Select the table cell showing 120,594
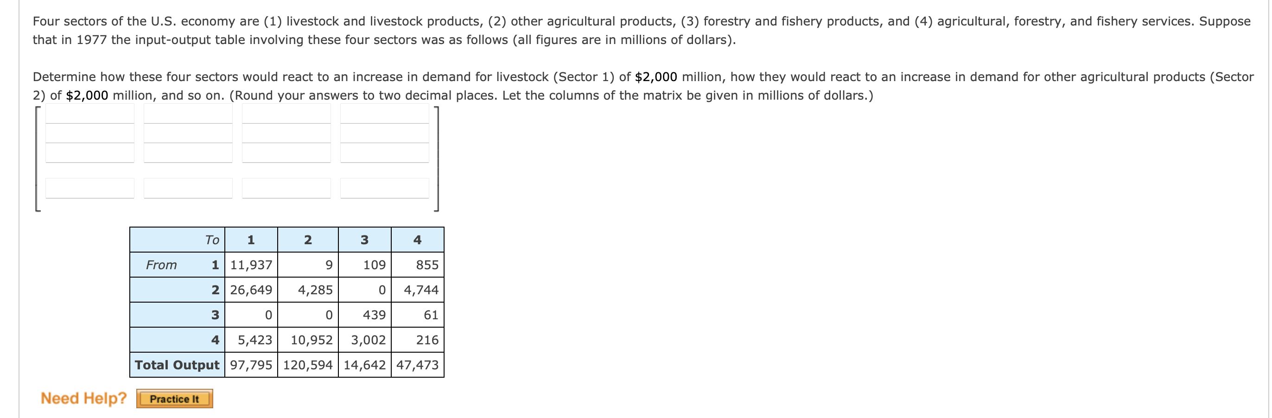The height and width of the screenshot is (418, 1272). tap(308, 365)
